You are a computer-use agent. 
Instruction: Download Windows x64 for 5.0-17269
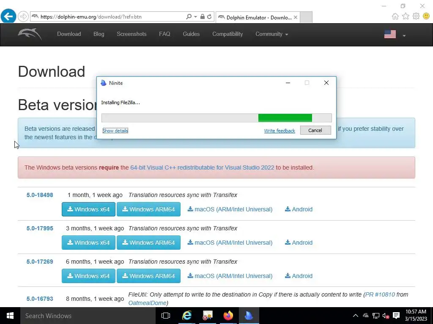(88, 276)
